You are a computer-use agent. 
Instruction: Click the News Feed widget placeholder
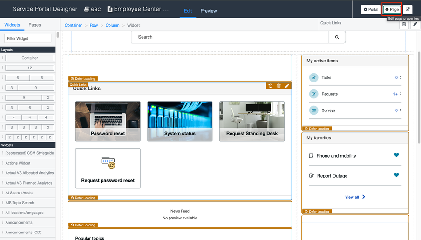[180, 214]
